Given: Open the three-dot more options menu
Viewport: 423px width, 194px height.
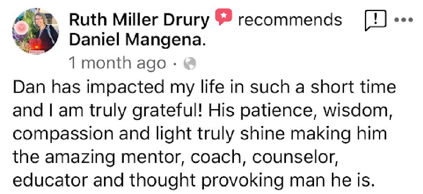Looking at the screenshot, I should click(404, 19).
